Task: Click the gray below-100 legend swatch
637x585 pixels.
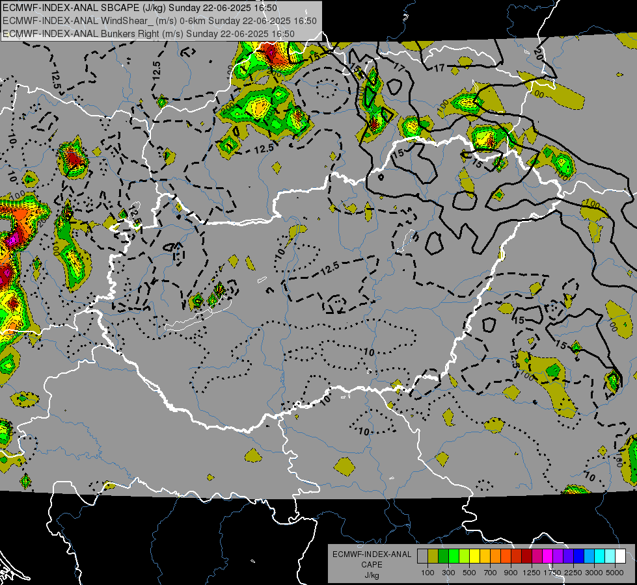Action: click(422, 556)
